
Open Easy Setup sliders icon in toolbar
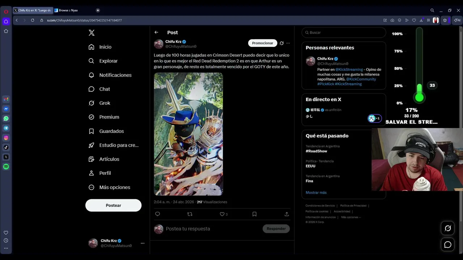428,20
